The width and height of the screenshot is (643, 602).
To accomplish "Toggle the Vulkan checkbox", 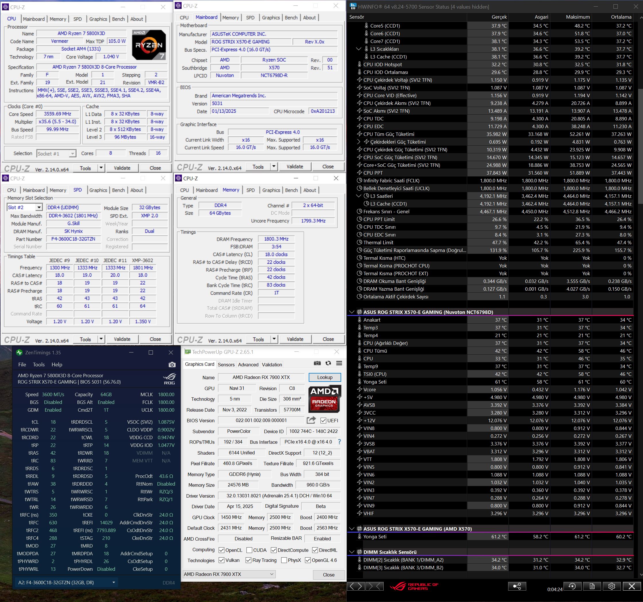I will click(x=222, y=560).
